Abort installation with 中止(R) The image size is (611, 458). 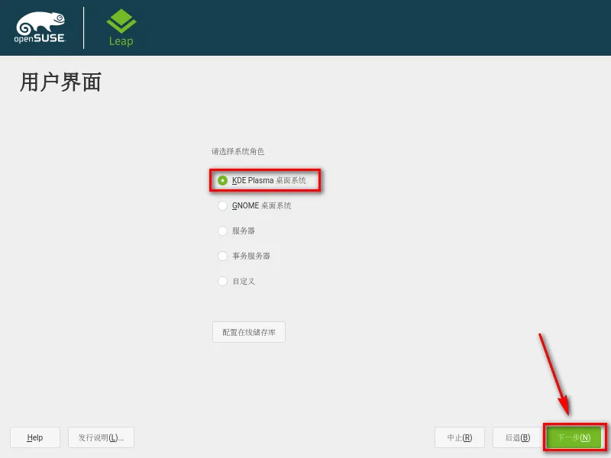pos(460,437)
